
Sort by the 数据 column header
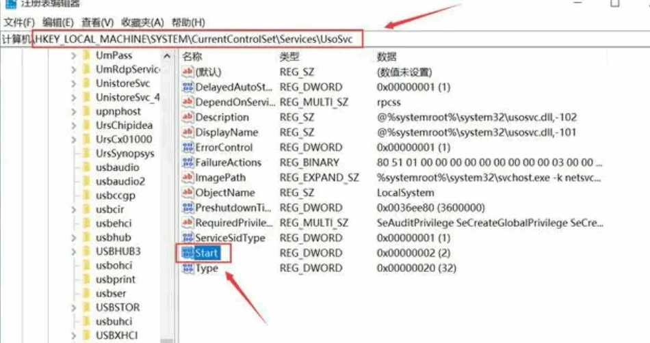point(387,56)
